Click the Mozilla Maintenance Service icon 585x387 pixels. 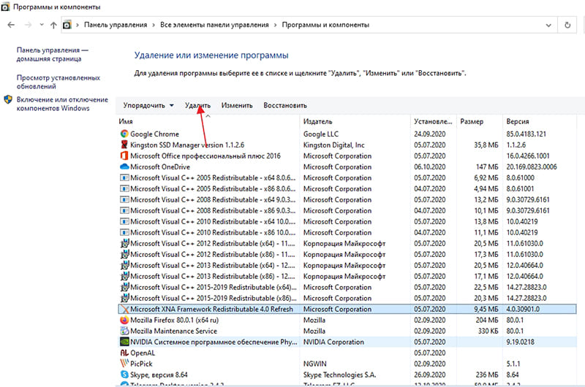(x=124, y=331)
